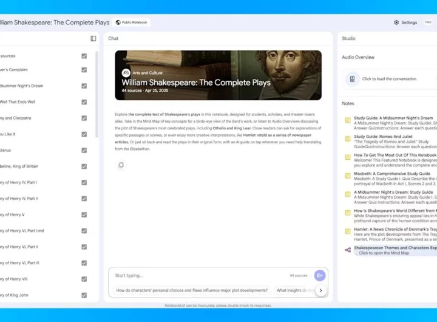Click the Public Notebook label

(134, 22)
